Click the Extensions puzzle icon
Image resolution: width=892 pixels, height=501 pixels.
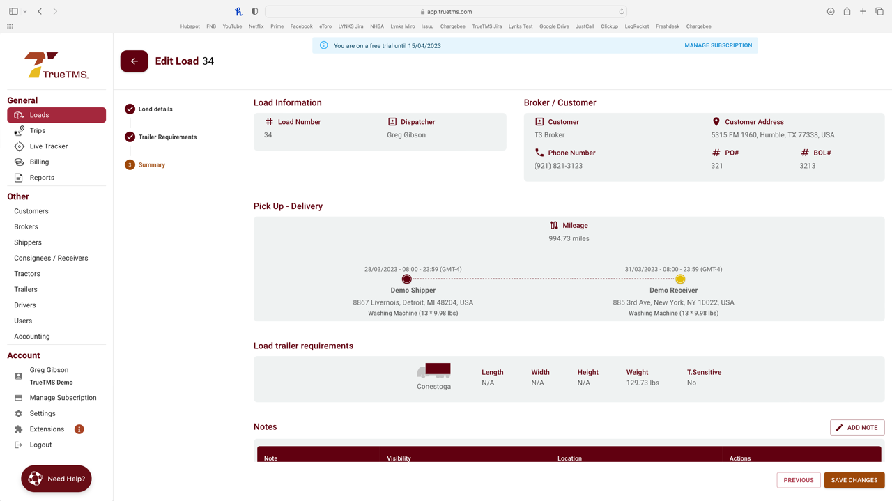coord(19,429)
